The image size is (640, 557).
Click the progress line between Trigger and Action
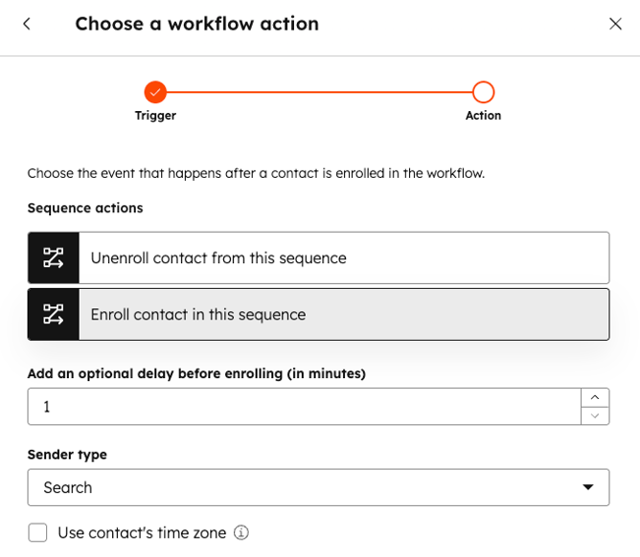point(320,92)
